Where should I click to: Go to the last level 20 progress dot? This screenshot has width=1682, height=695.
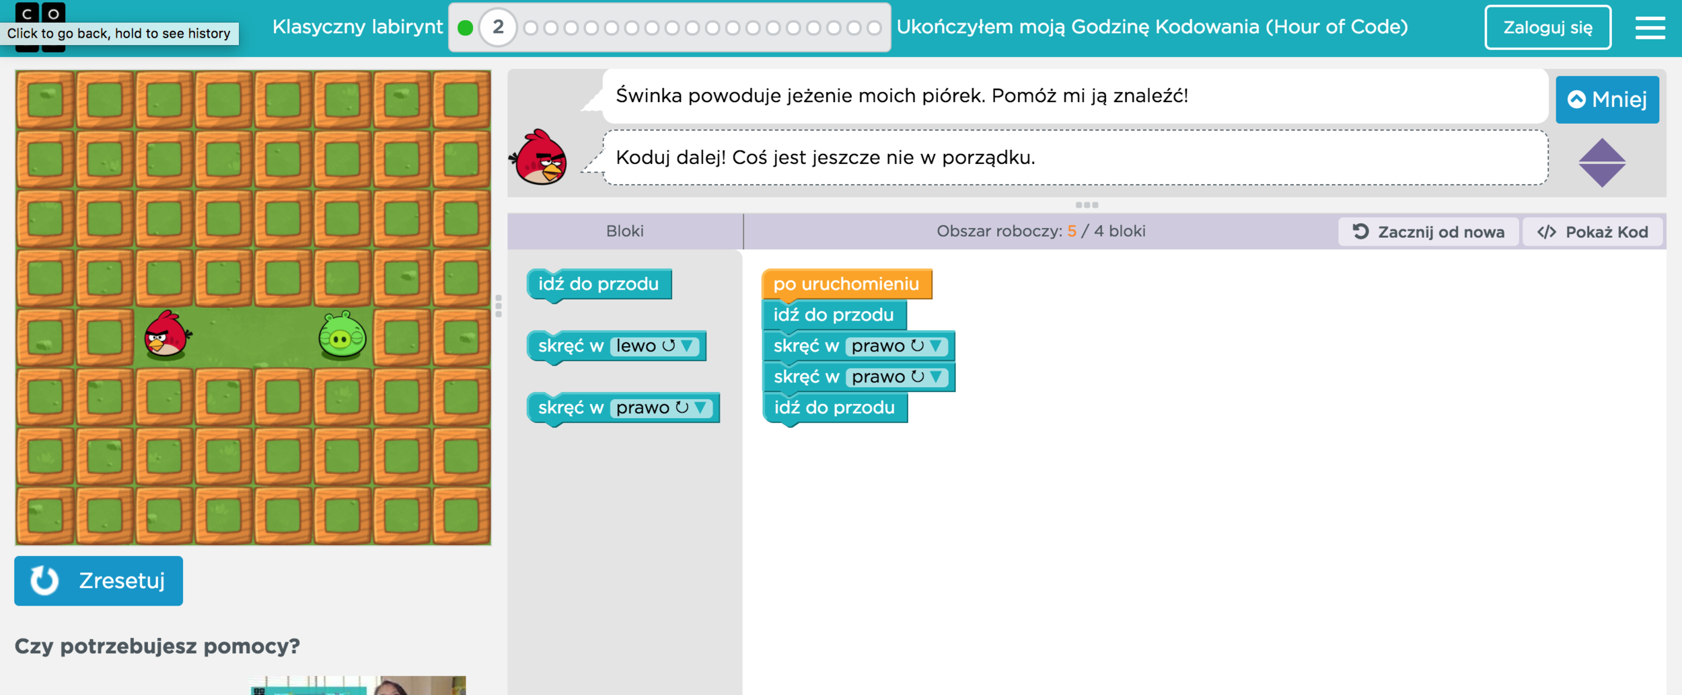(x=874, y=28)
